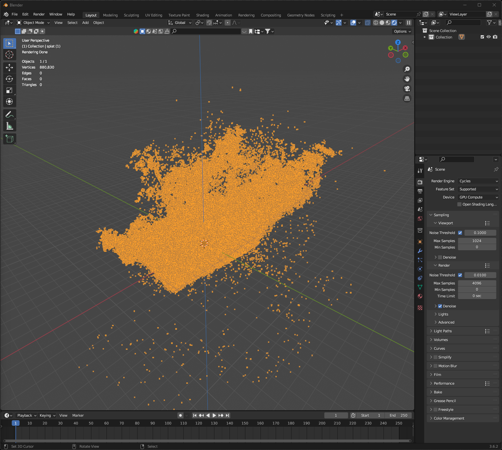The width and height of the screenshot is (502, 450).
Task: Disable render Noise Threshold checkbox
Action: point(460,275)
